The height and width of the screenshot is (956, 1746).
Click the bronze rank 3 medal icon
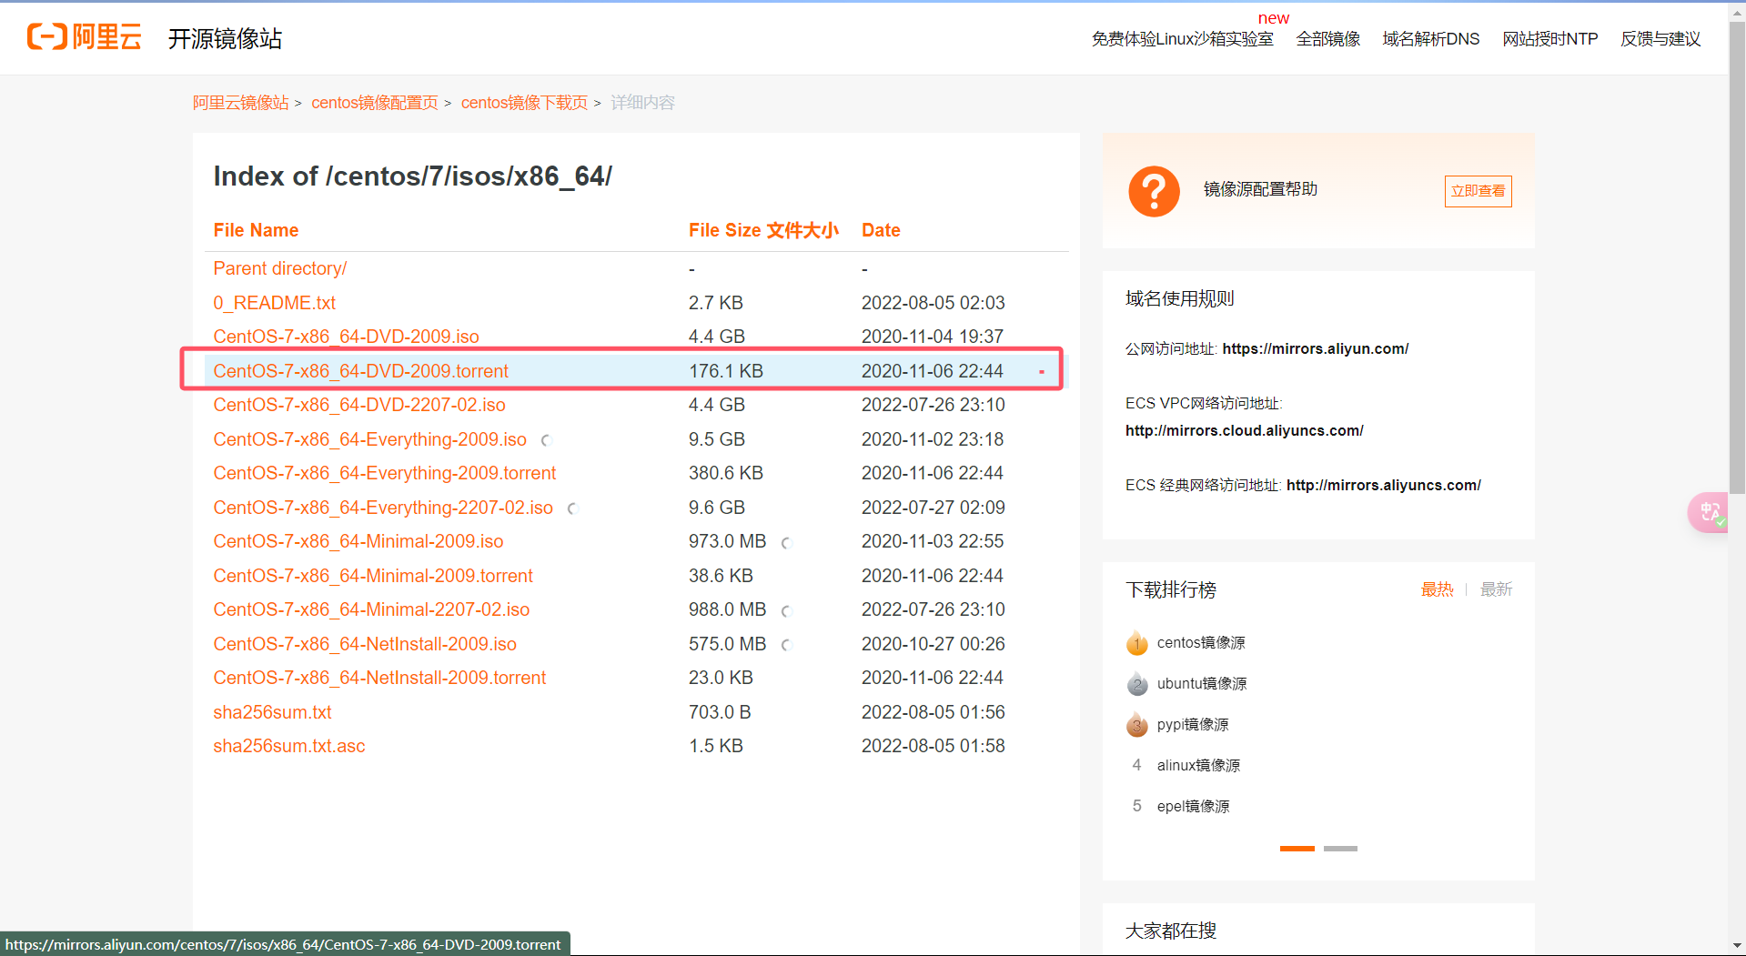coord(1137,725)
